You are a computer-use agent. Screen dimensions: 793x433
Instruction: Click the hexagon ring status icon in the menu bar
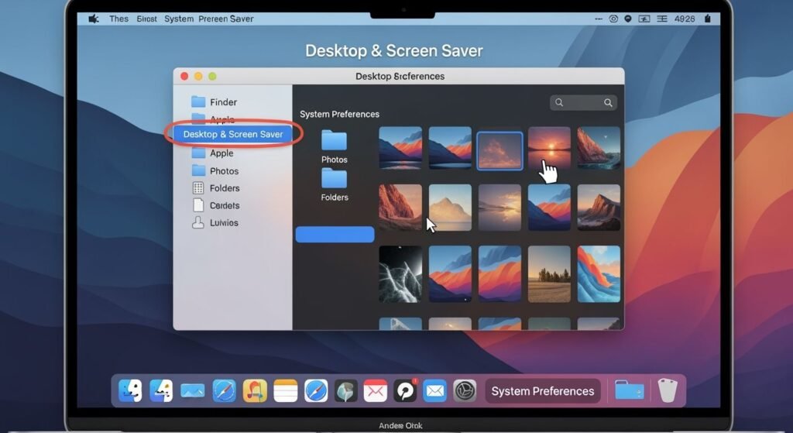[613, 19]
